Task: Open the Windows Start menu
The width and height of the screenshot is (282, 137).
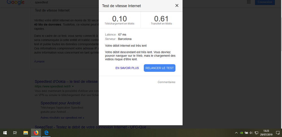Action: pyautogui.click(x=5, y=133)
